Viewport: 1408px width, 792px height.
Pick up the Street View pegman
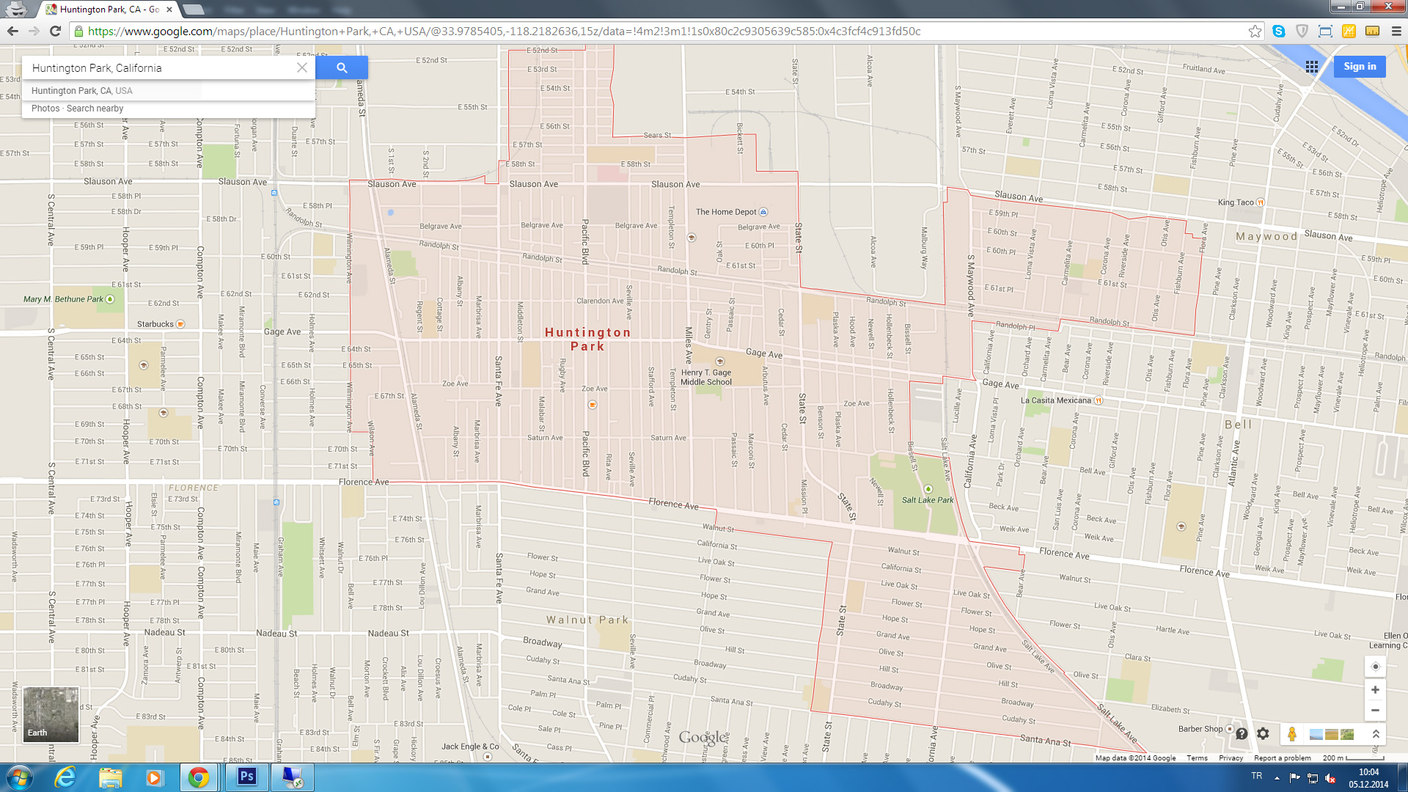pyautogui.click(x=1292, y=734)
